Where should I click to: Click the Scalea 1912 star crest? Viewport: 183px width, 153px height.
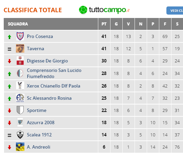coord(20,135)
